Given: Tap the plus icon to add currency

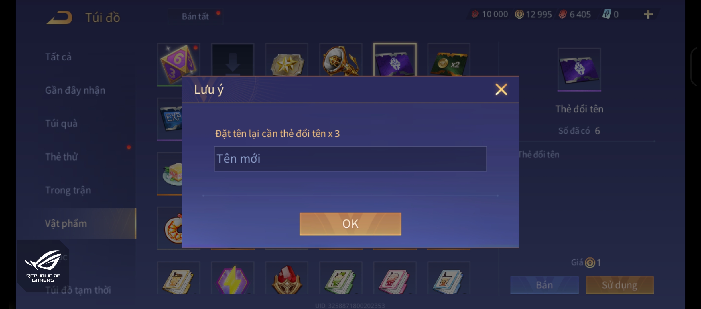Looking at the screenshot, I should (648, 14).
